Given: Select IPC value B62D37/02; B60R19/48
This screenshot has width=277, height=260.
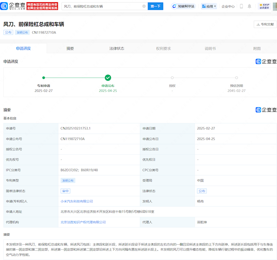Looking at the screenshot, I should 79,170.
